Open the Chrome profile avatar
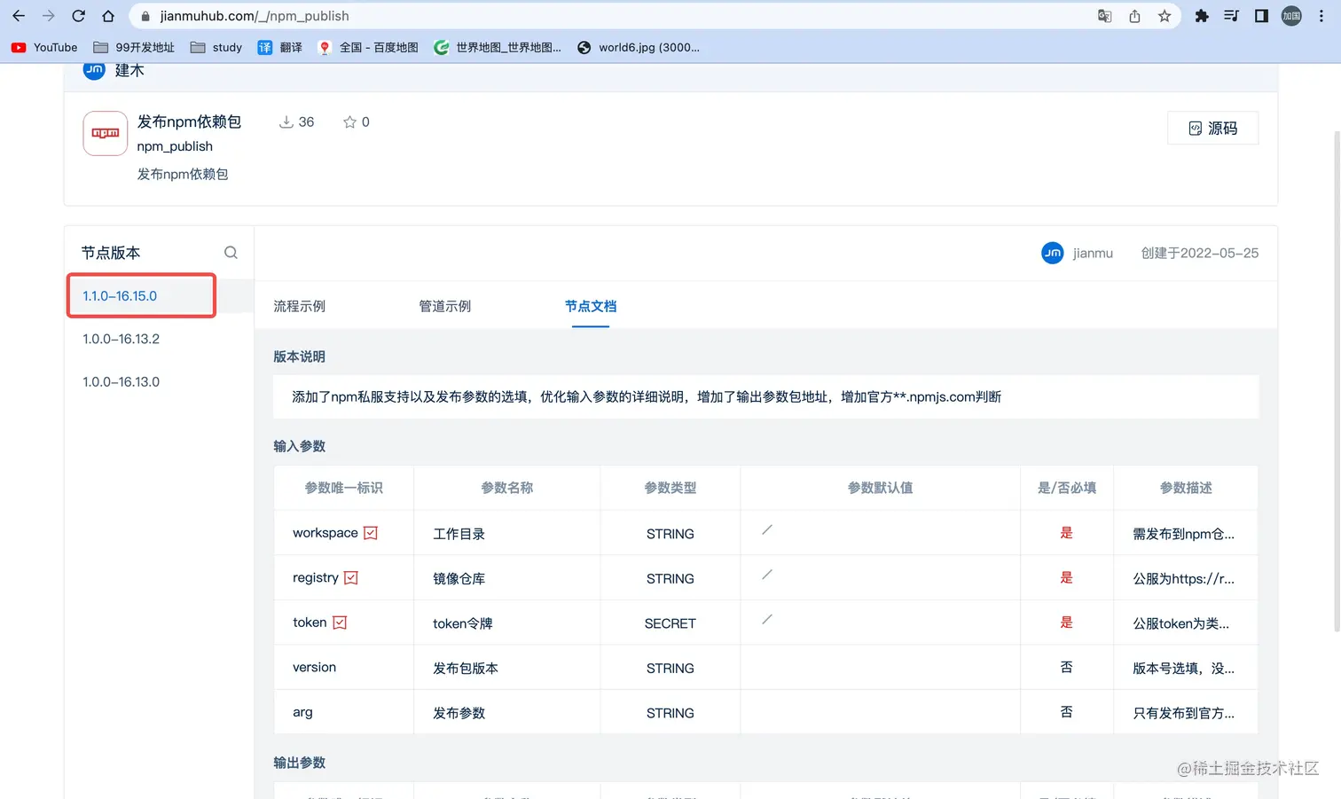Image resolution: width=1341 pixels, height=799 pixels. (1291, 16)
